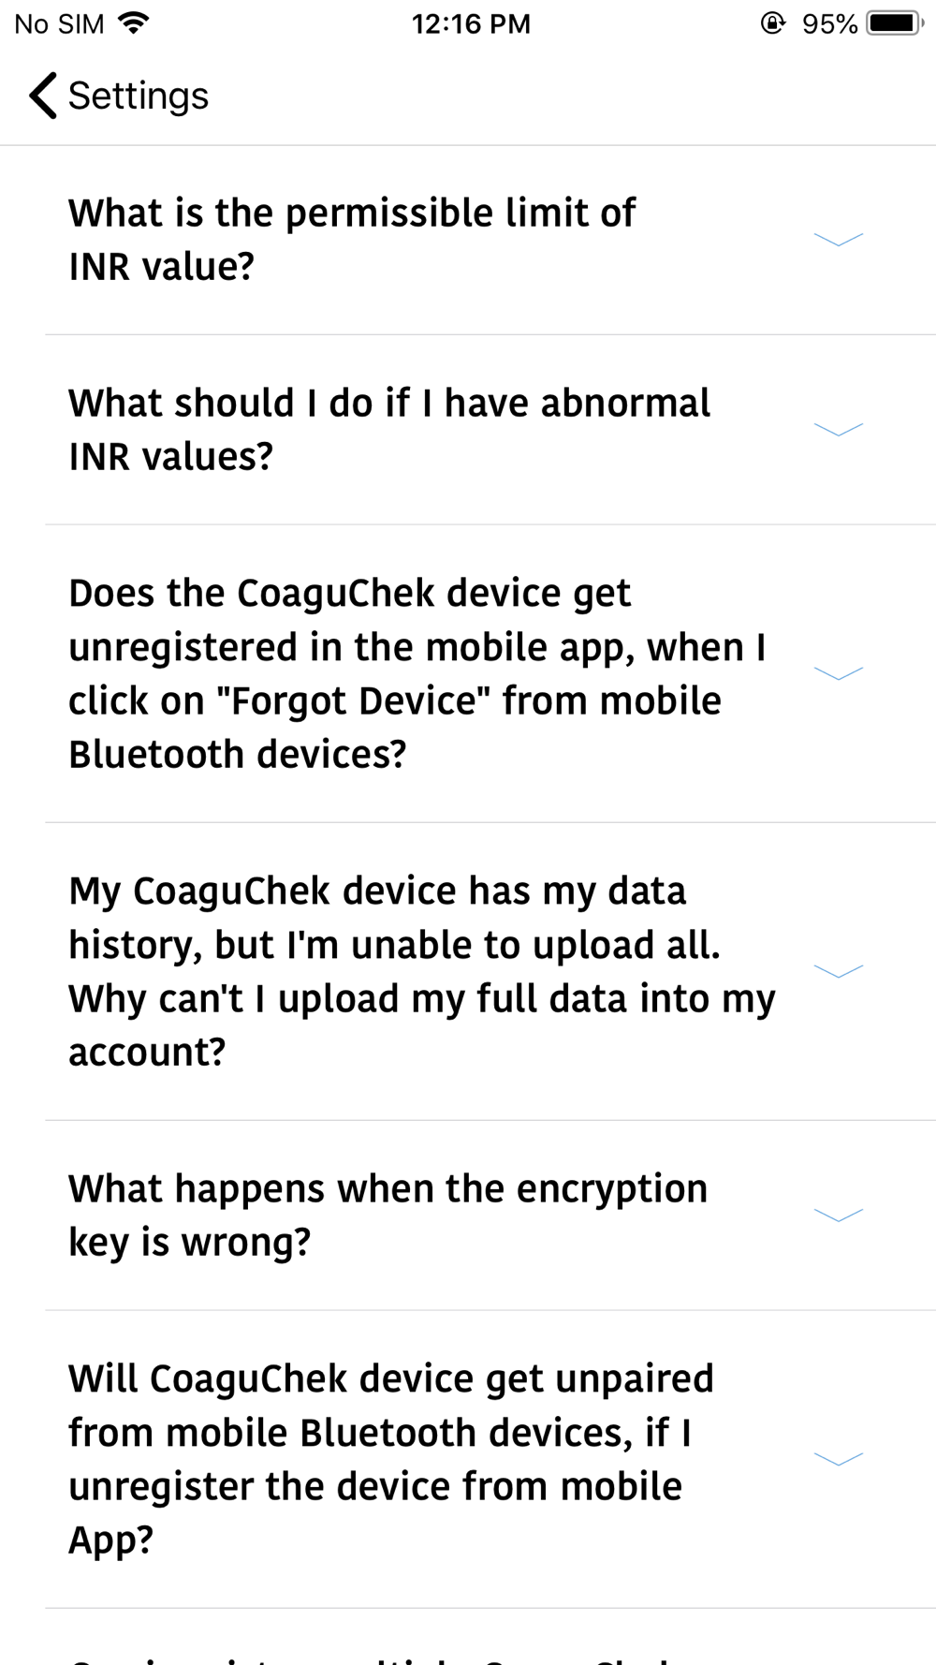
Task: Tap the rotation lock status icon
Action: click(x=772, y=23)
